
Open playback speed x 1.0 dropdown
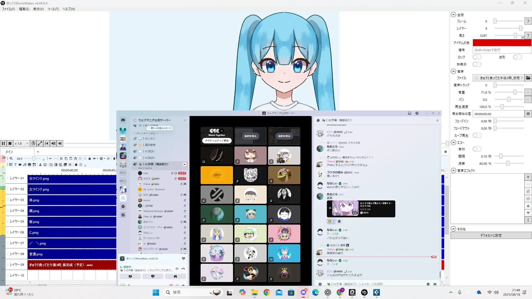(22, 143)
